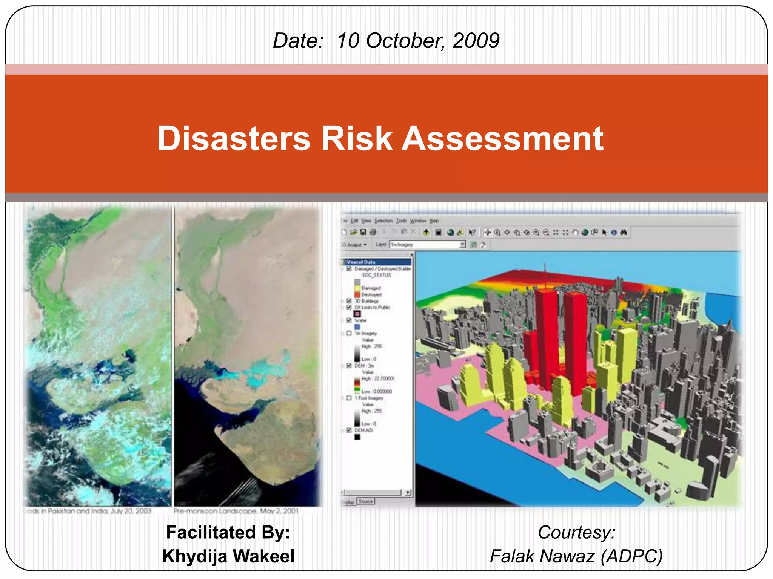
Task: Click the Print icon in toolbar
Action: pyautogui.click(x=373, y=232)
